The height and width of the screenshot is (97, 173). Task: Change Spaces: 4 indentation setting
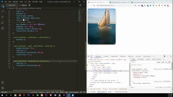pos(42,92)
